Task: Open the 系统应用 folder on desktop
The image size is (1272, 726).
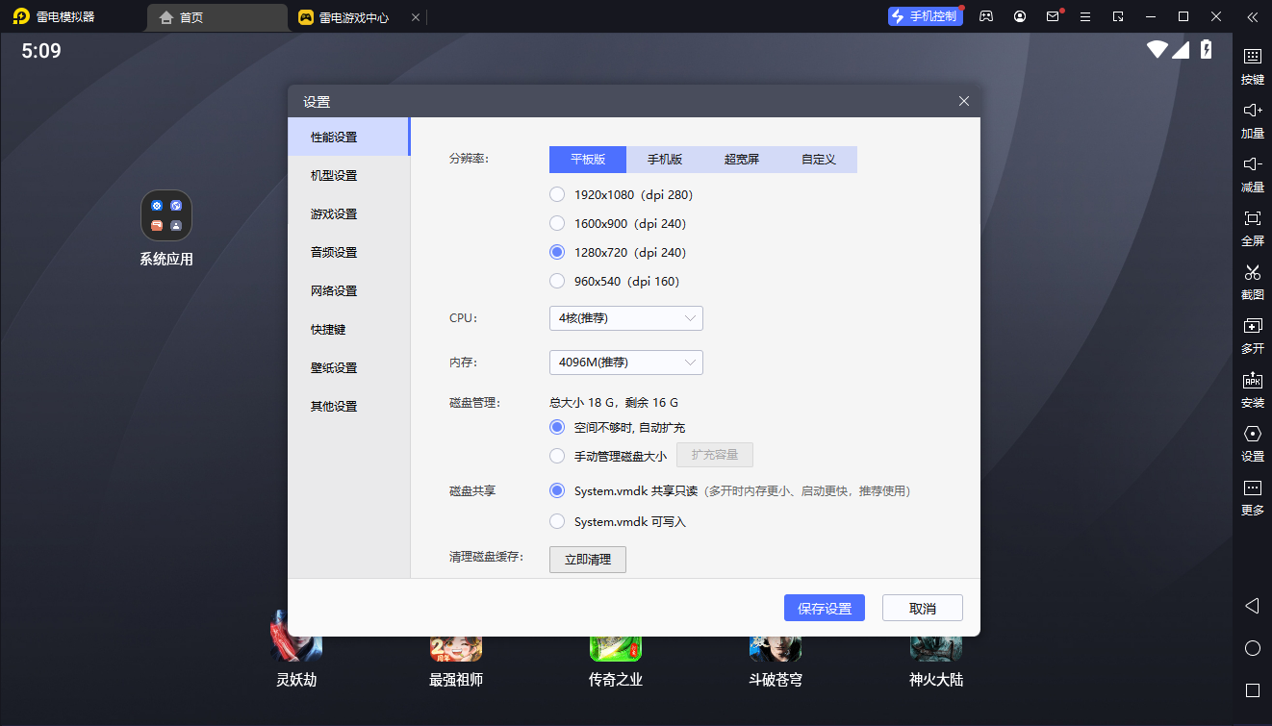Action: pos(166,215)
